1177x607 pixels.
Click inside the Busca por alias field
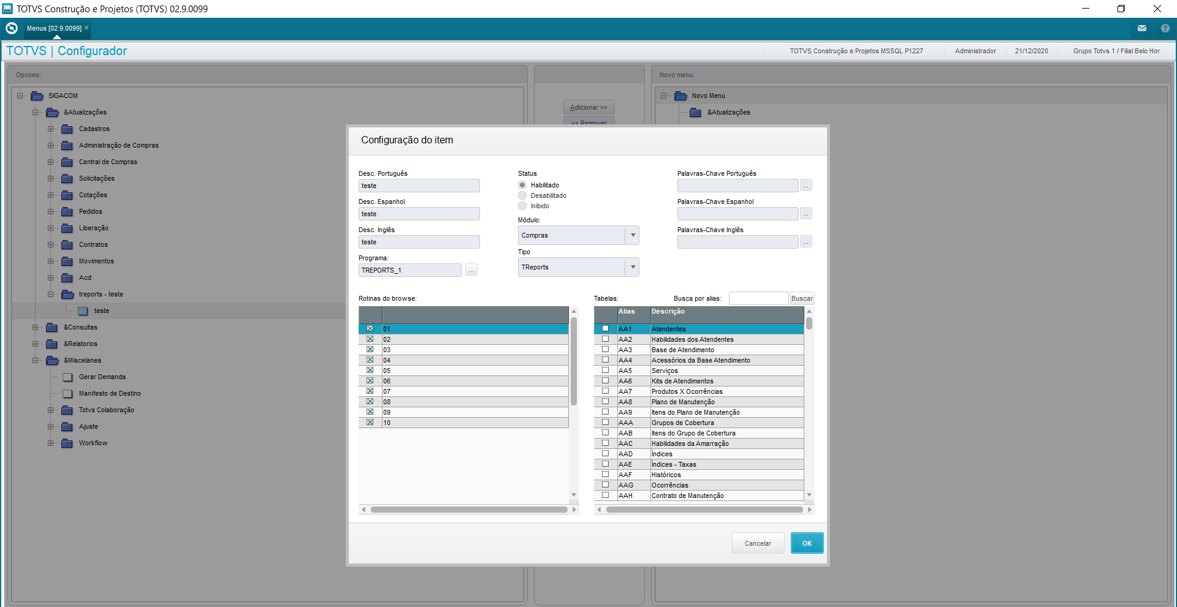tap(758, 298)
